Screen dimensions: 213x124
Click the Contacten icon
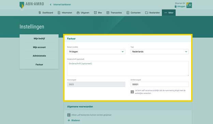pyautogui.click(x=128, y=13)
